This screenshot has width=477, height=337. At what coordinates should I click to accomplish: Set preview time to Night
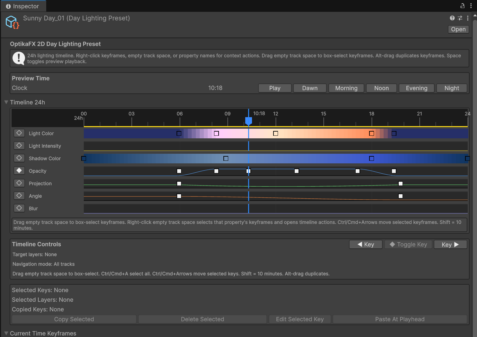tap(452, 88)
